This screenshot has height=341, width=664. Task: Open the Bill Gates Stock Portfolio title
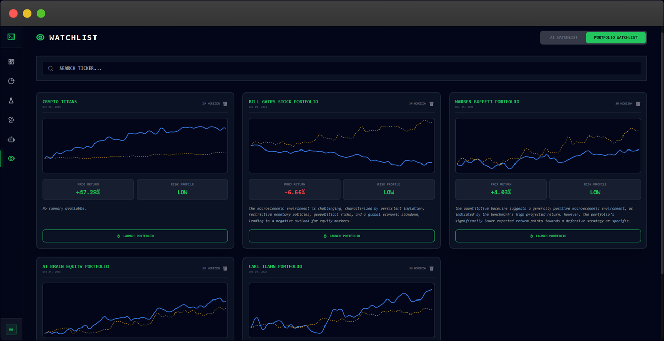283,102
